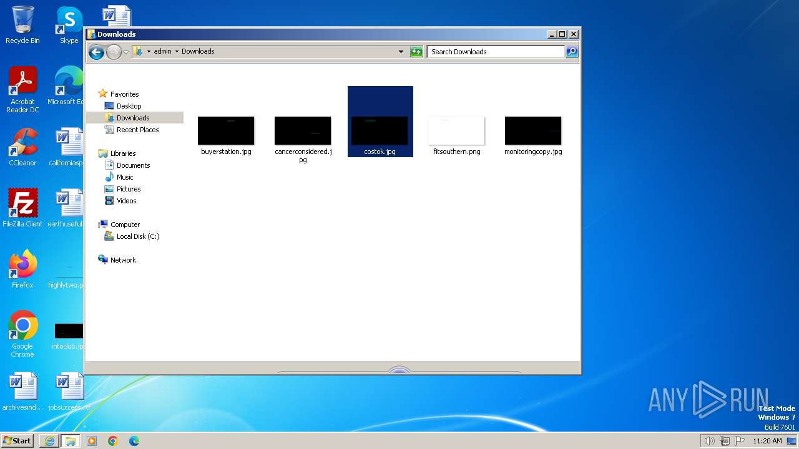Select jobsuccess.rtf desktop file
This screenshot has height=449, width=799.
point(69,392)
